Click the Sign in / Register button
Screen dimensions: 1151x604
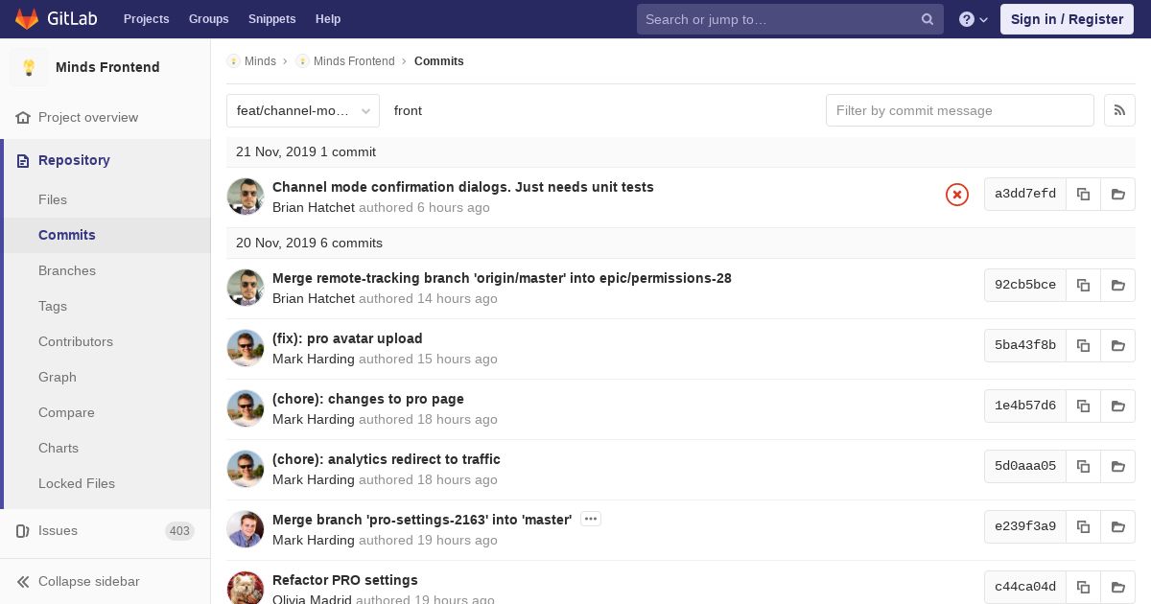tap(1067, 19)
